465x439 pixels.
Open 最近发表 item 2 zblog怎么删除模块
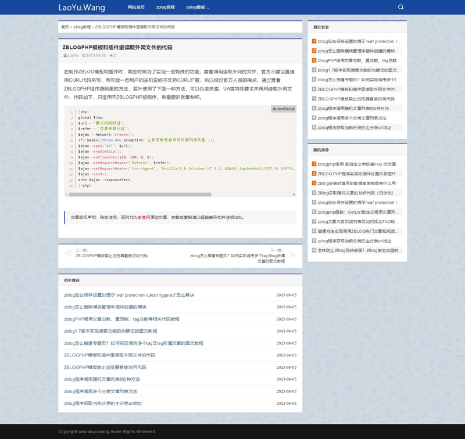pyautogui.click(x=356, y=51)
